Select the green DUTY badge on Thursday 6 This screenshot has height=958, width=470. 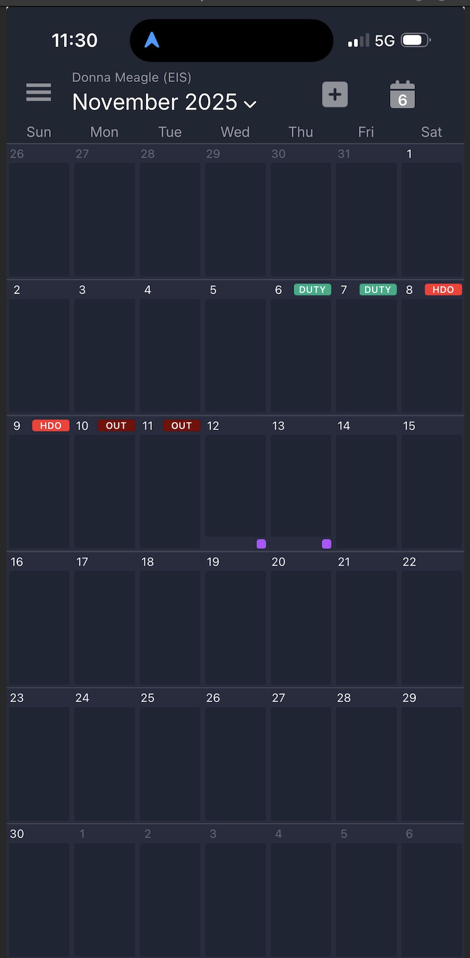point(312,289)
